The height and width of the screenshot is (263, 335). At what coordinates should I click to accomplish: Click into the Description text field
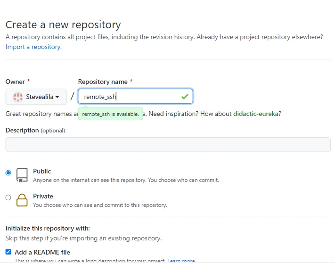(x=168, y=144)
